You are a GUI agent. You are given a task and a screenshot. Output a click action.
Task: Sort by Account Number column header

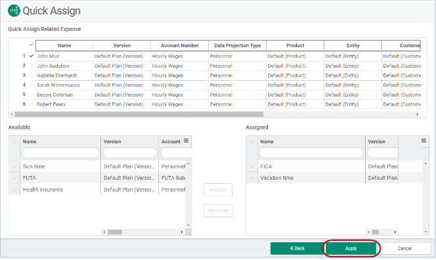180,45
